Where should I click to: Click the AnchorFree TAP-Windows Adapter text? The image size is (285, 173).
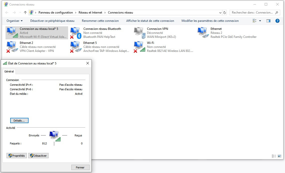(106, 51)
